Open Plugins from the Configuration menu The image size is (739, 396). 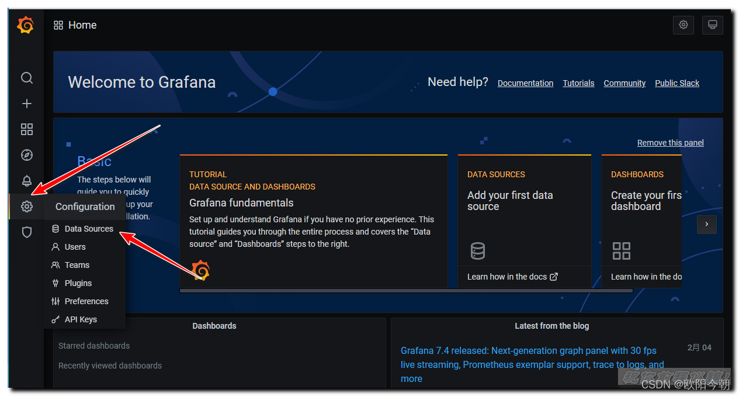pos(78,283)
